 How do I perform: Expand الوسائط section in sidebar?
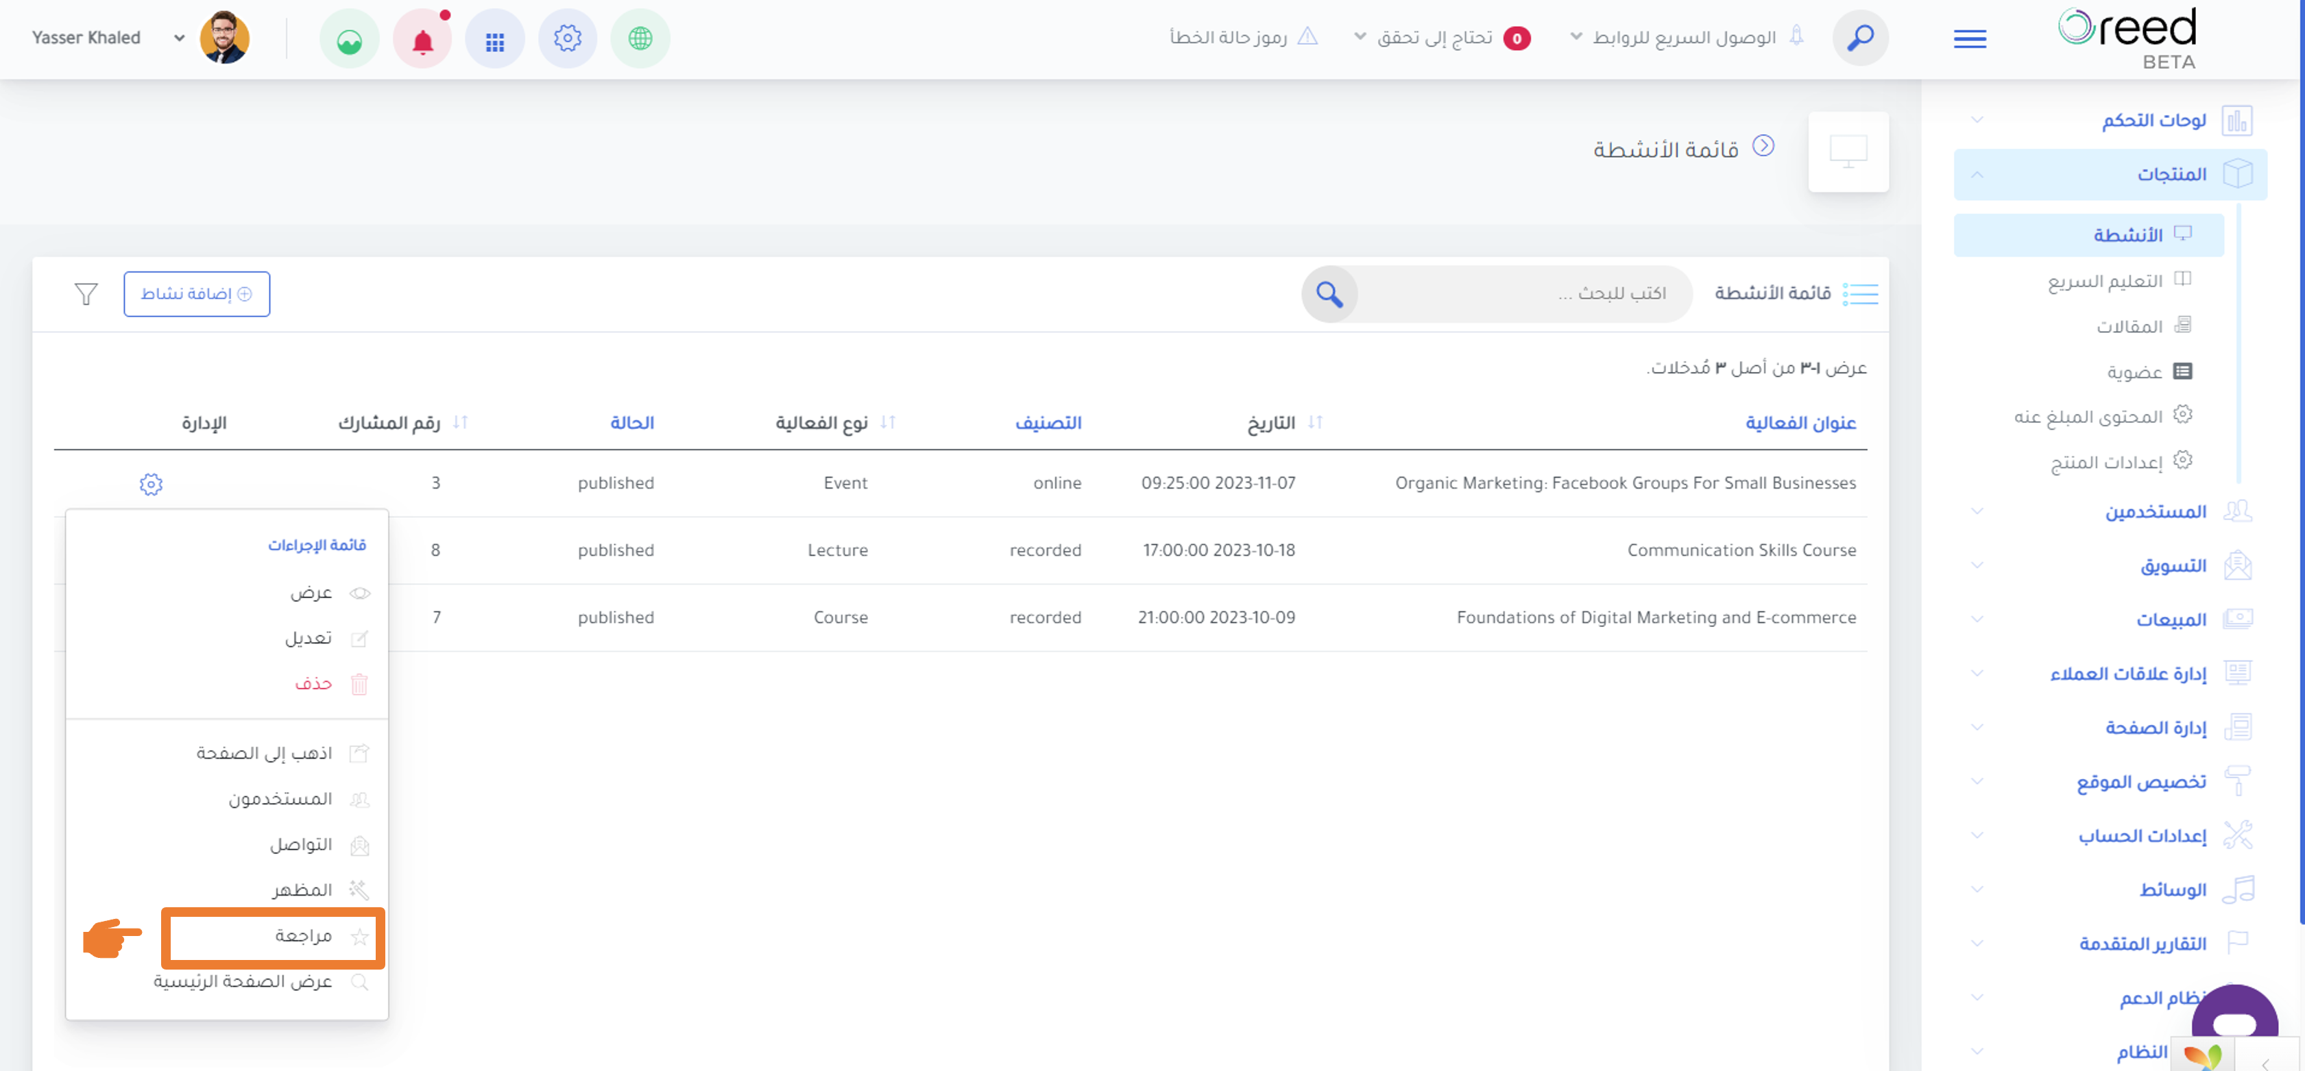tap(2110, 889)
